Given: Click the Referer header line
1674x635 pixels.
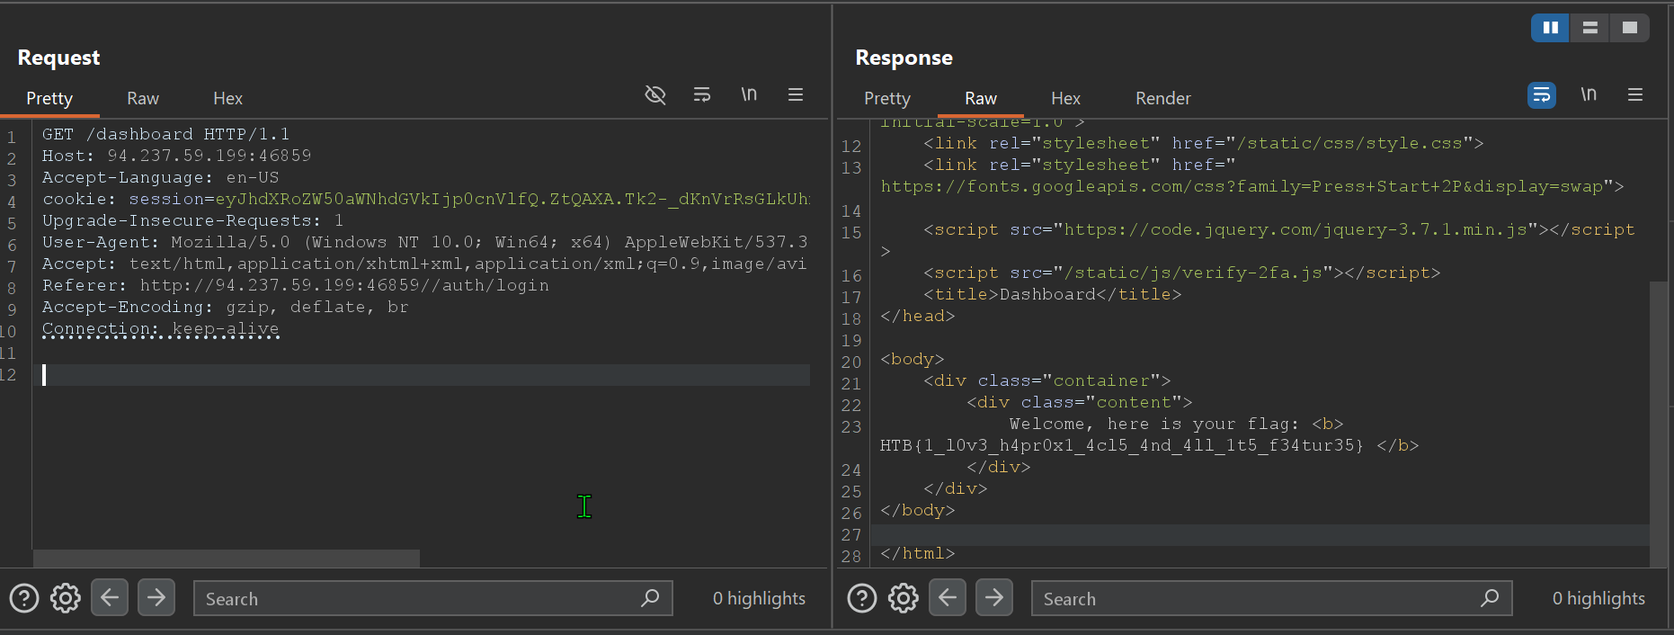Looking at the screenshot, I should point(296,285).
